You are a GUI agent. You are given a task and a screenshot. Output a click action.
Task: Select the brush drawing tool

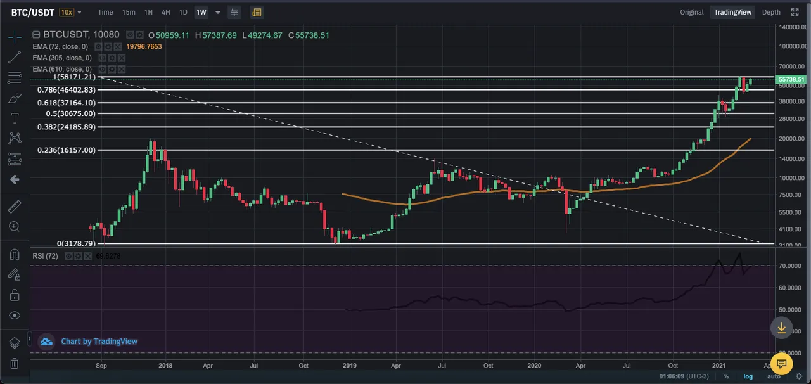(15, 98)
